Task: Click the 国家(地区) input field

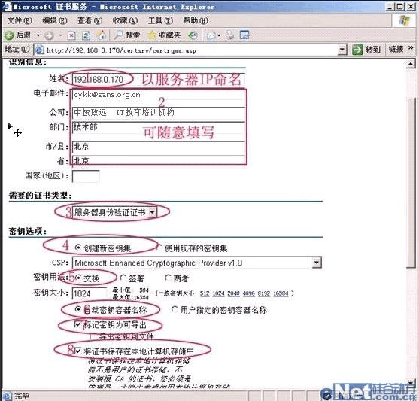Action: (86, 176)
